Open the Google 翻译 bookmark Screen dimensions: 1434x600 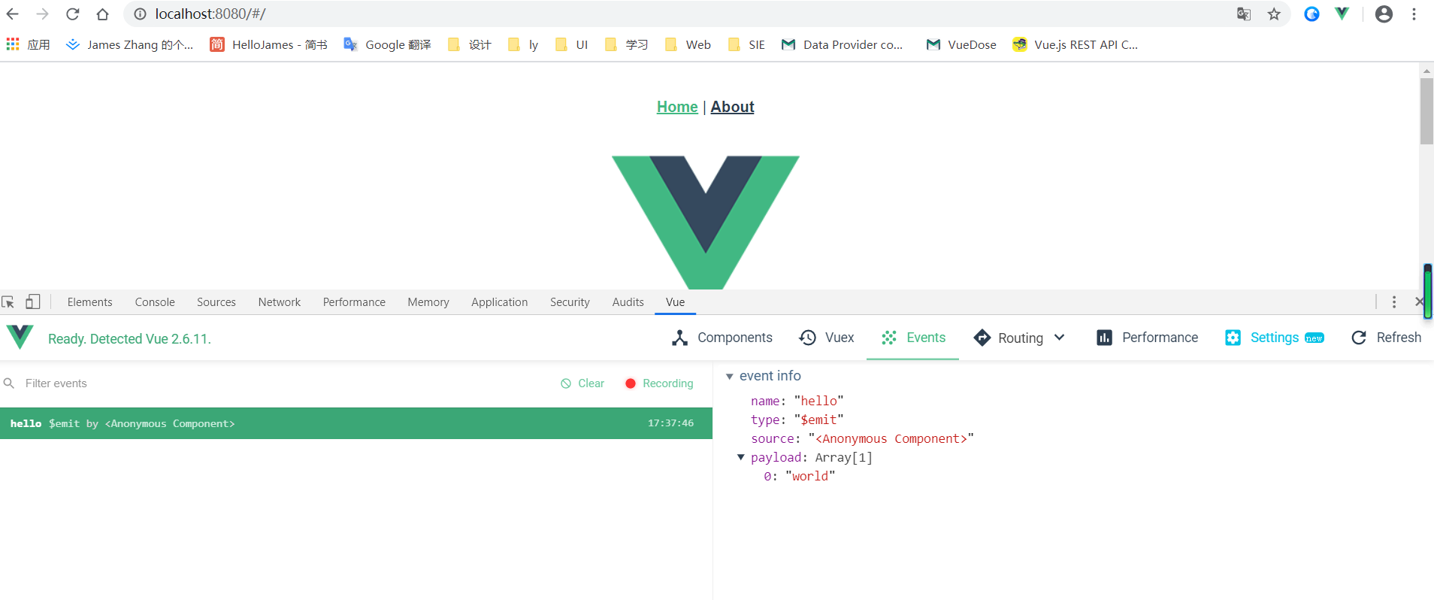click(387, 44)
